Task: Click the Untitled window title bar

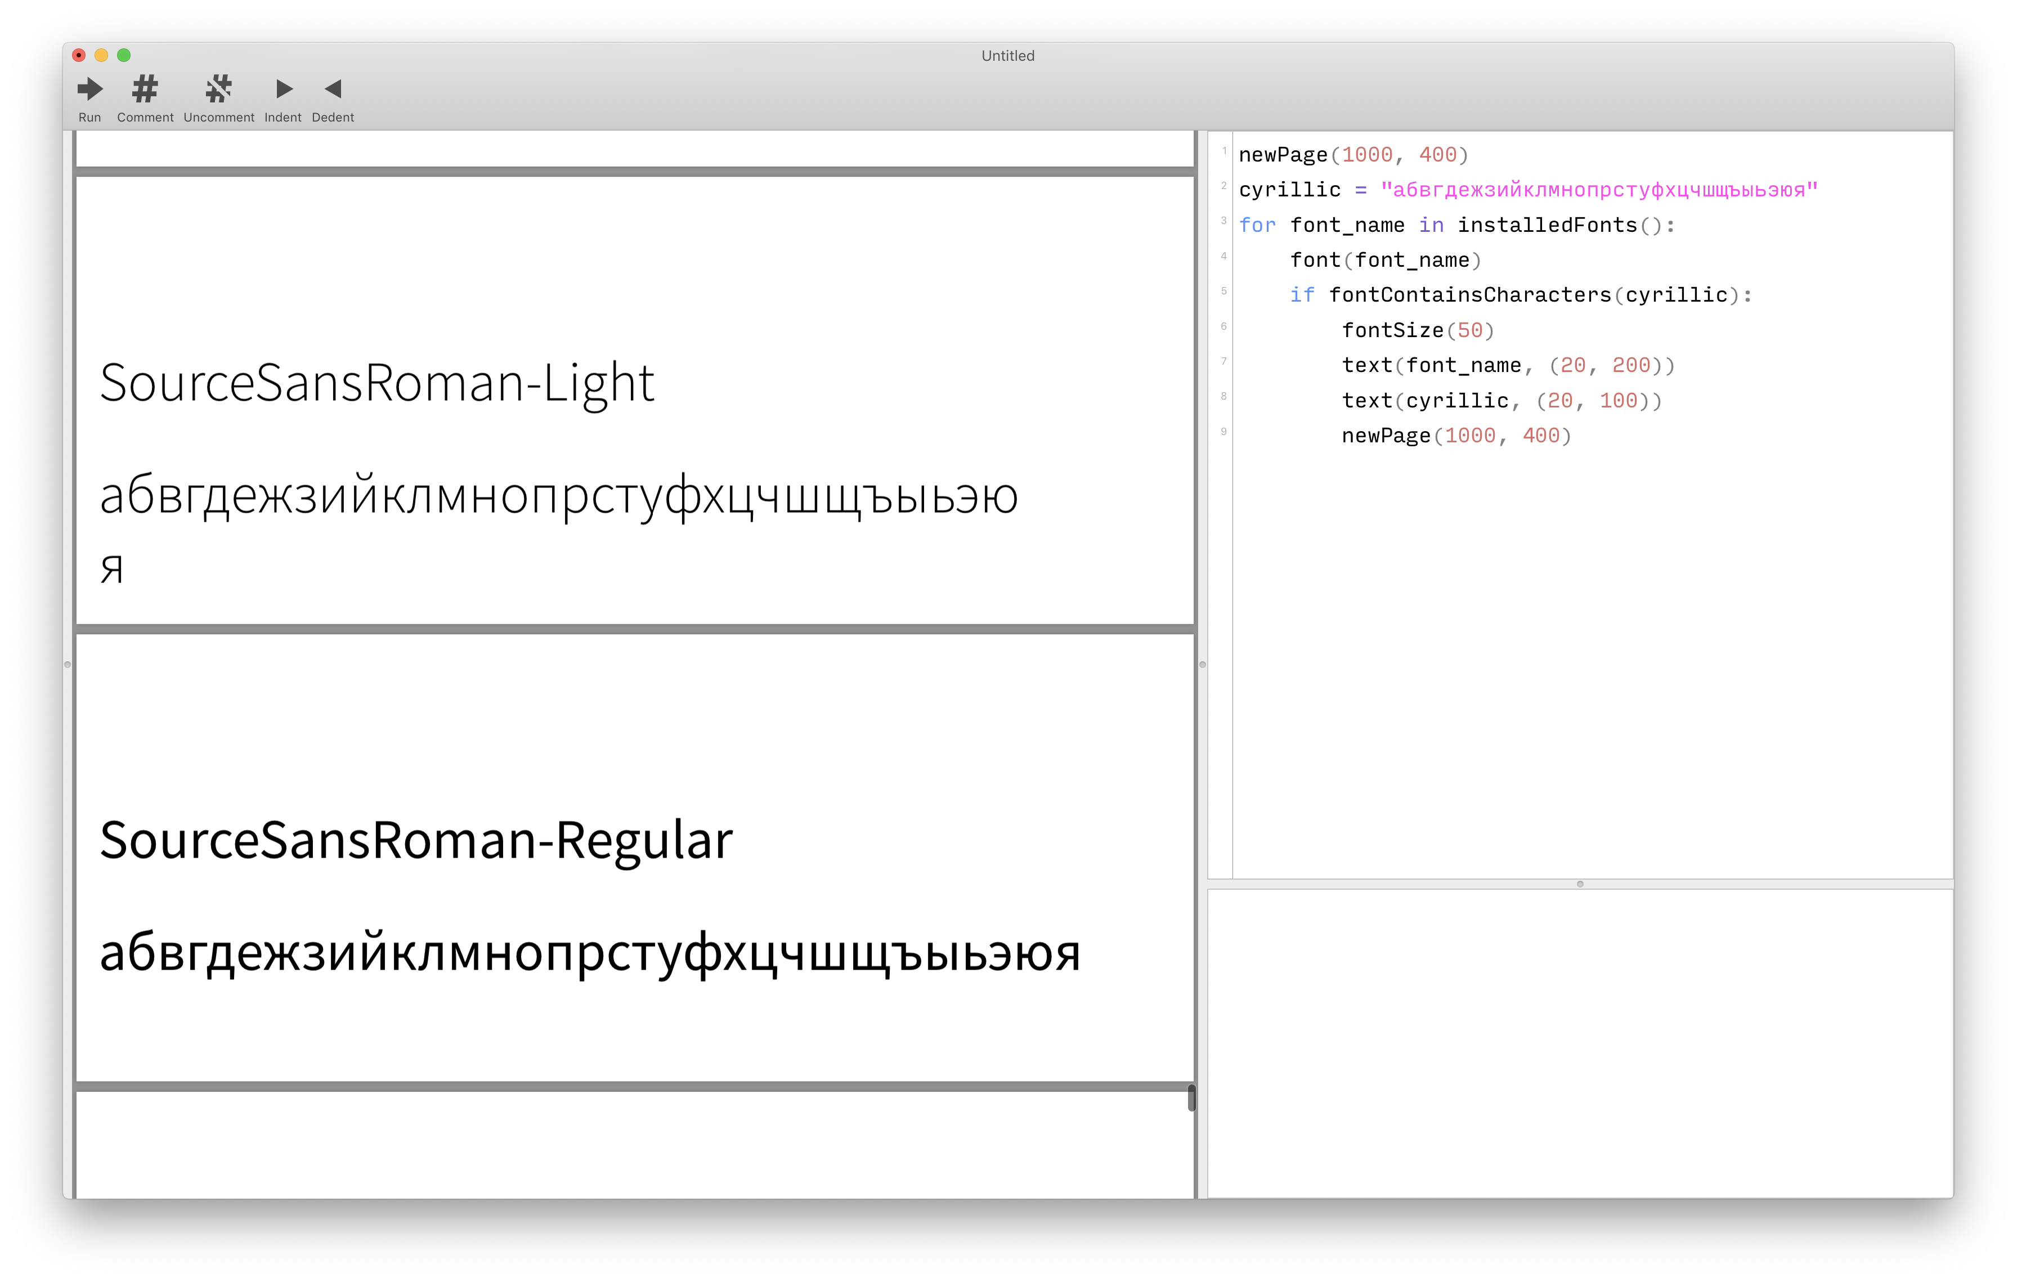Action: pyautogui.click(x=1008, y=55)
